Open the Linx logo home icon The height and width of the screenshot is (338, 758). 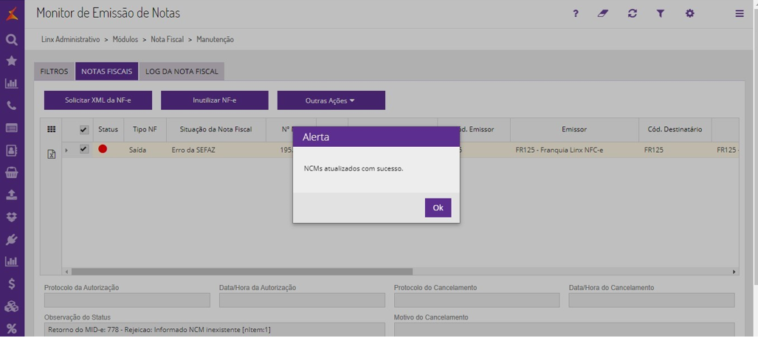pyautogui.click(x=12, y=13)
